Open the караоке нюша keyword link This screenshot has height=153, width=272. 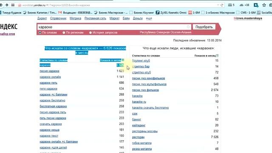[49, 130]
